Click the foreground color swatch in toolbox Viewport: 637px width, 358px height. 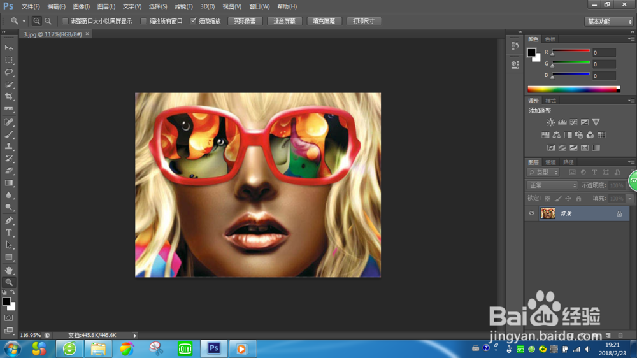6,301
